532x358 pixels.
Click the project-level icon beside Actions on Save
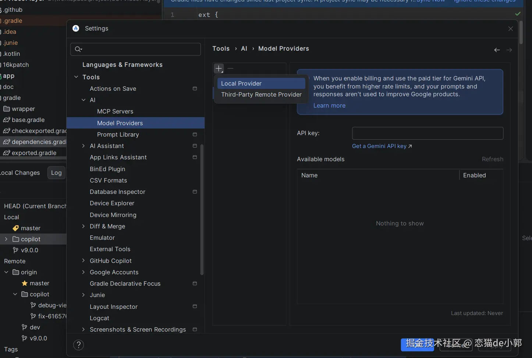click(195, 88)
